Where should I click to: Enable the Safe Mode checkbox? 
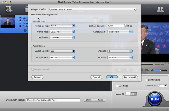(x=117, y=86)
